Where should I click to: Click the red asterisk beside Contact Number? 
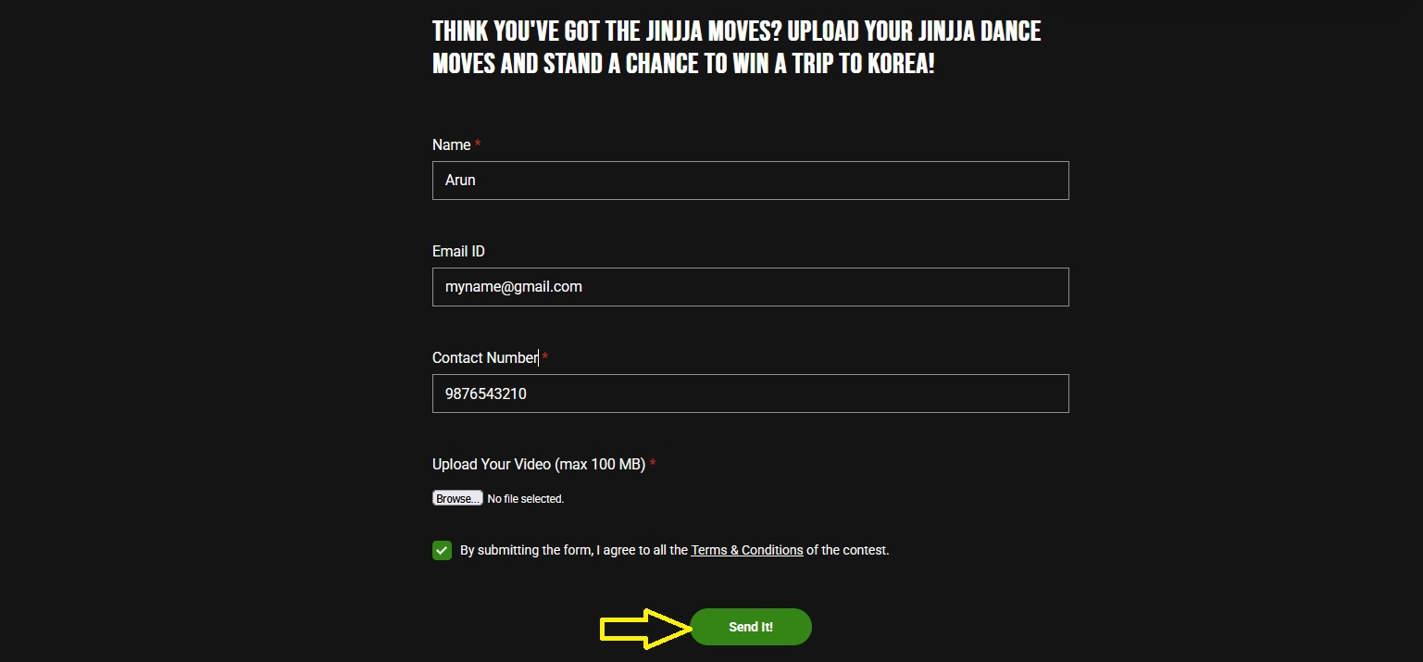click(x=545, y=357)
